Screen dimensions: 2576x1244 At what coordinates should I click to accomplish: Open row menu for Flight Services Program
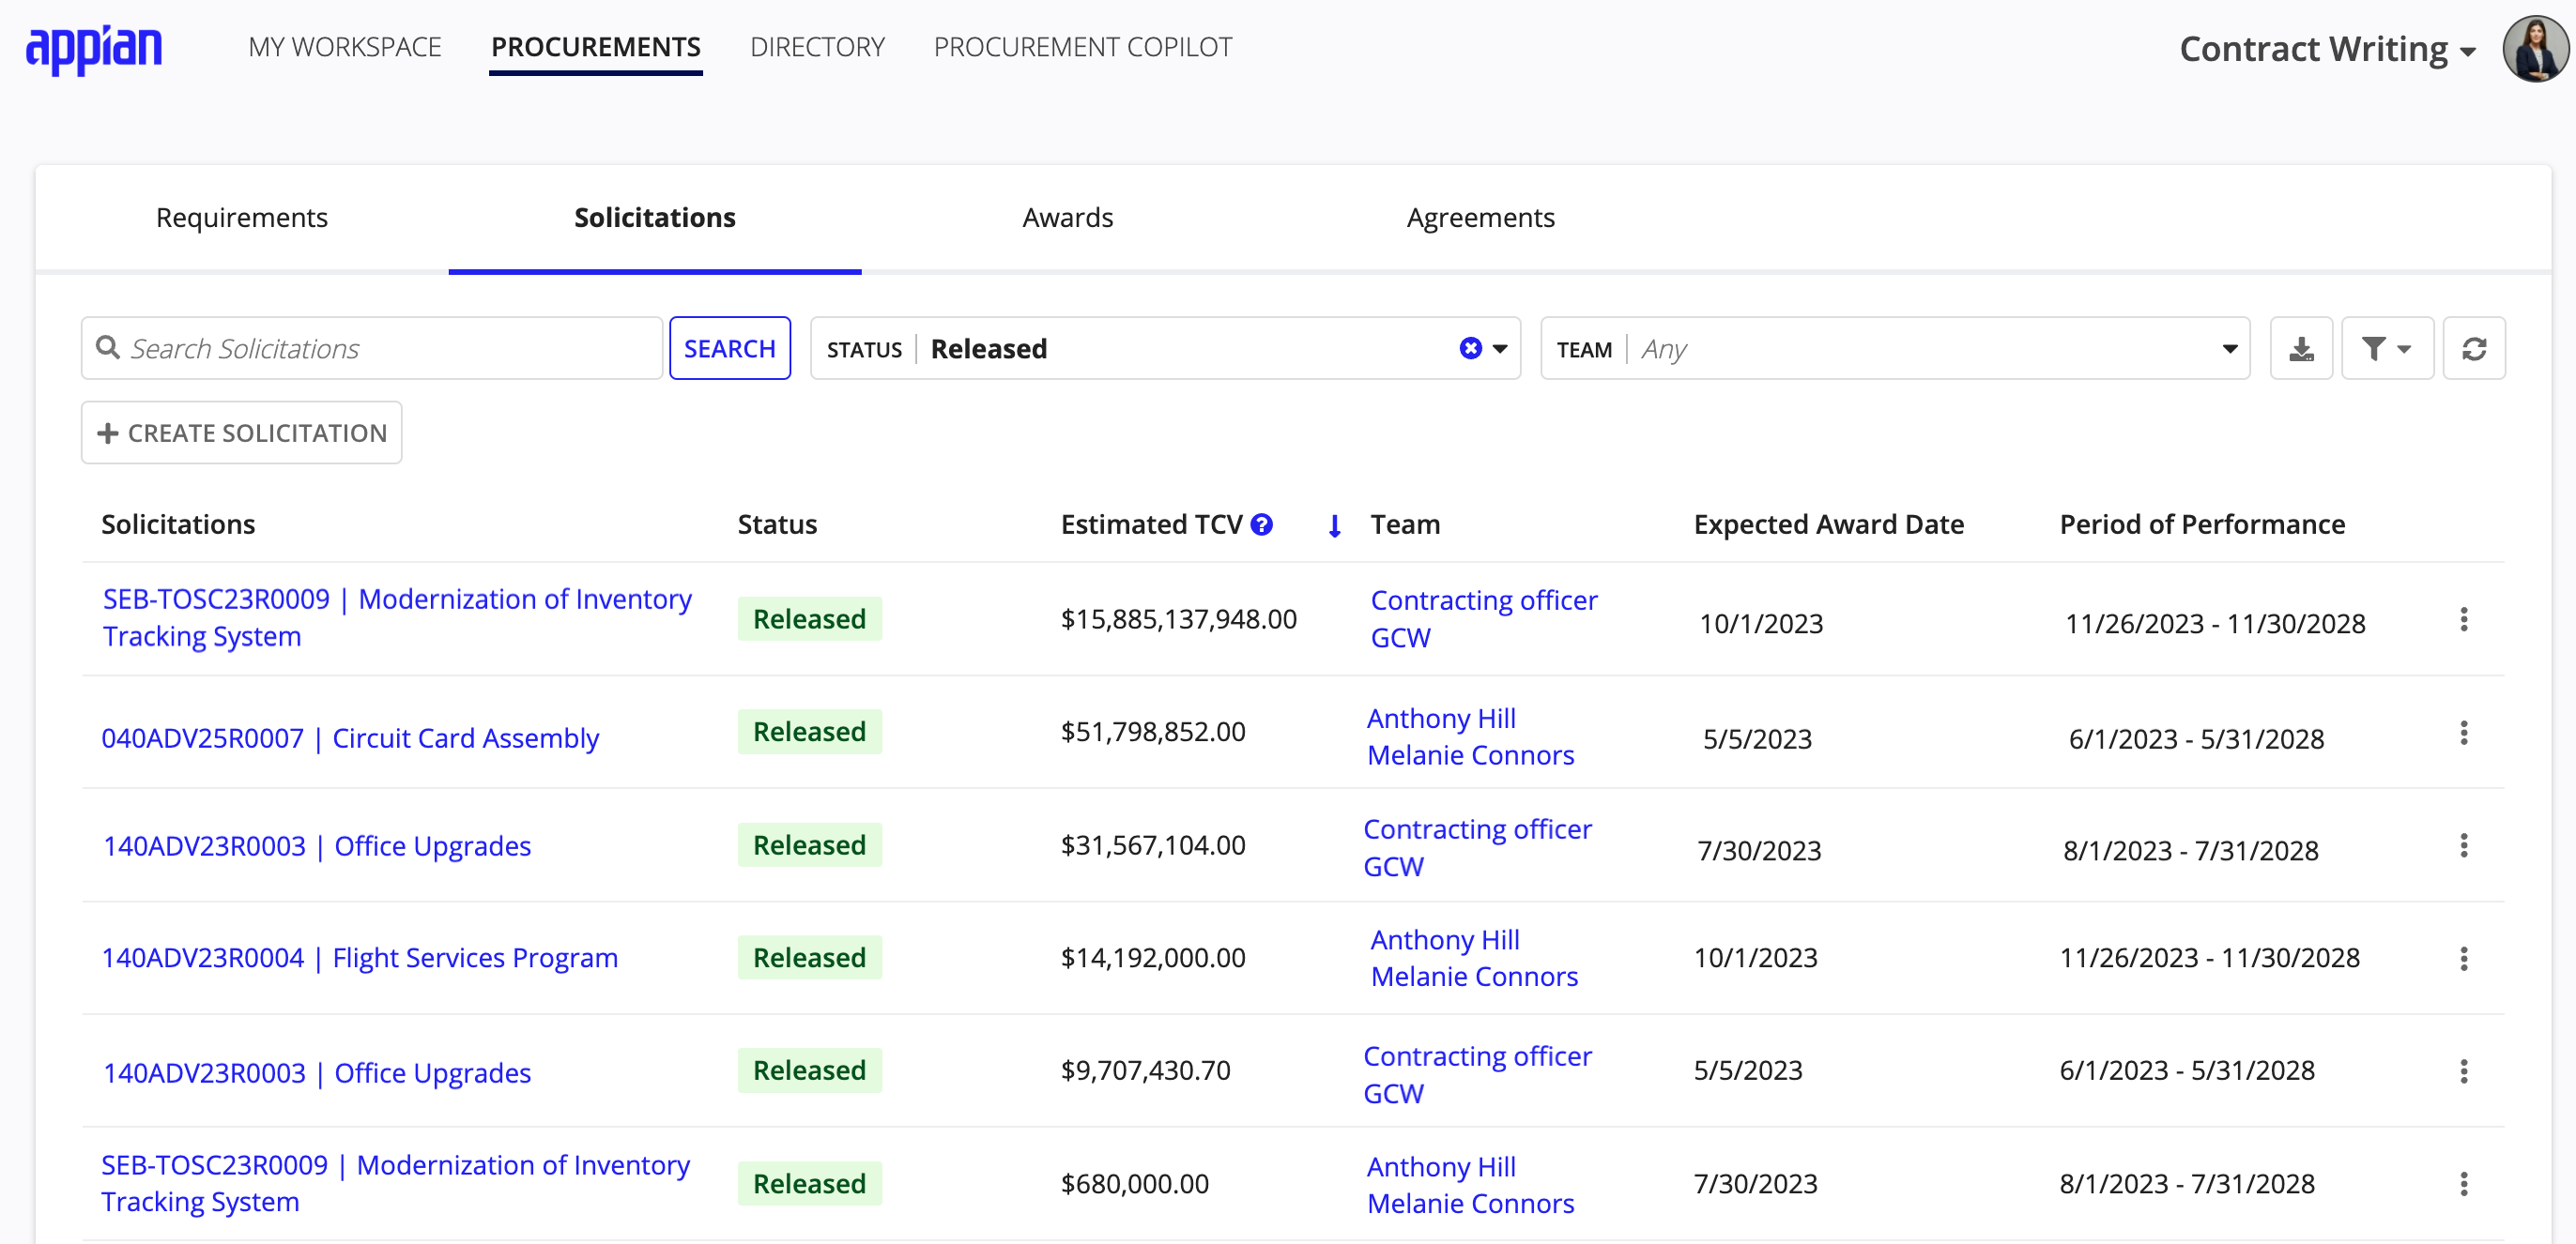point(2464,959)
